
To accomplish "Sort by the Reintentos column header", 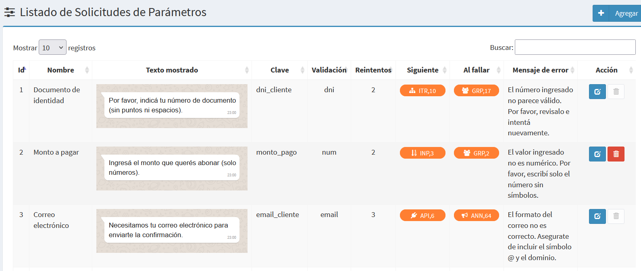I will click(373, 70).
